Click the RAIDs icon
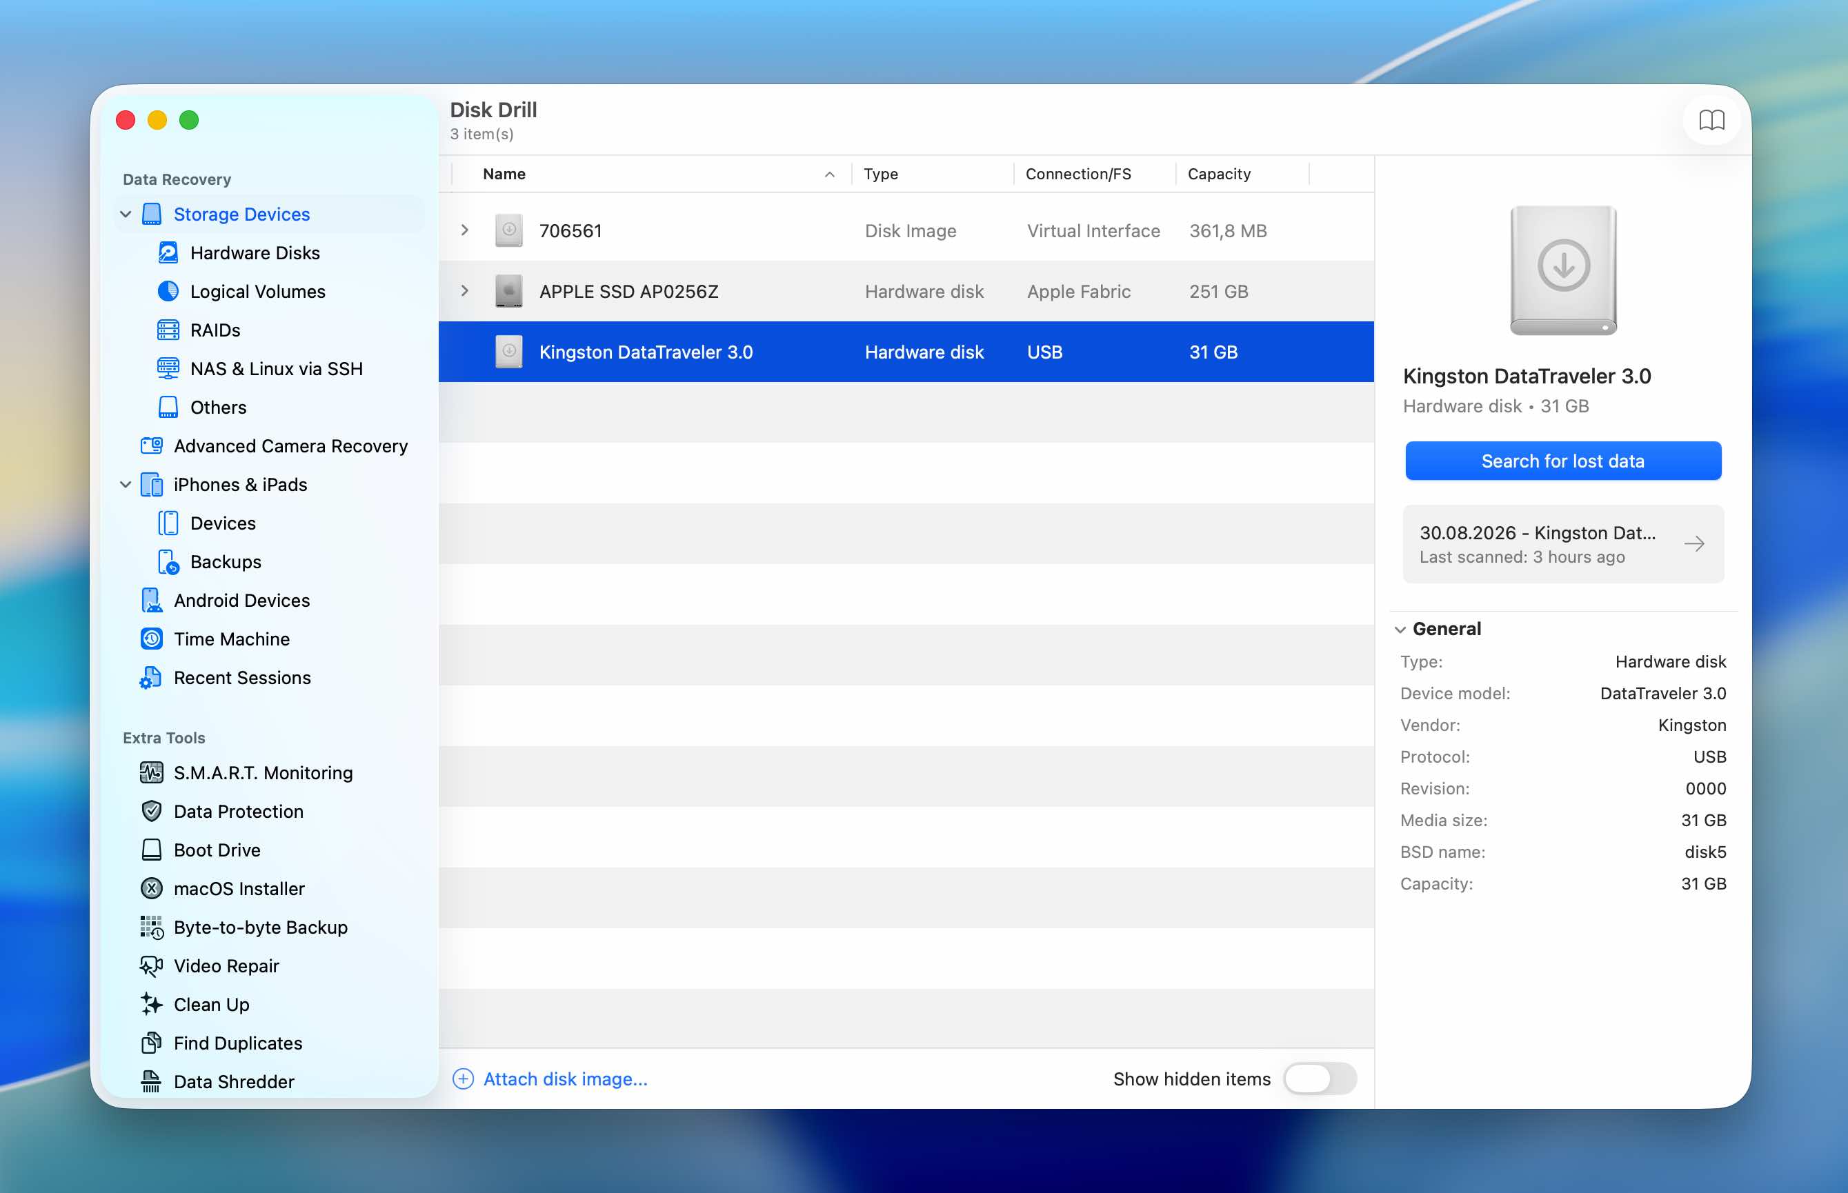This screenshot has height=1193, width=1848. click(168, 330)
